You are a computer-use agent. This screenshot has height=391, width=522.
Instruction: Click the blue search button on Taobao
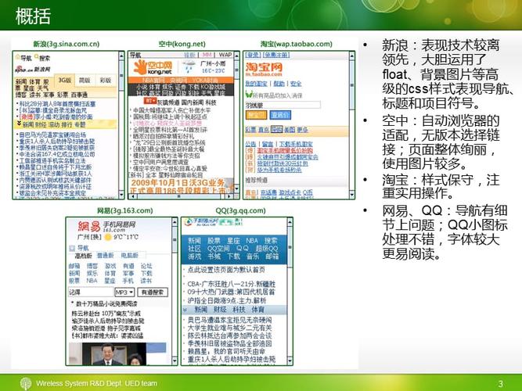(280, 115)
